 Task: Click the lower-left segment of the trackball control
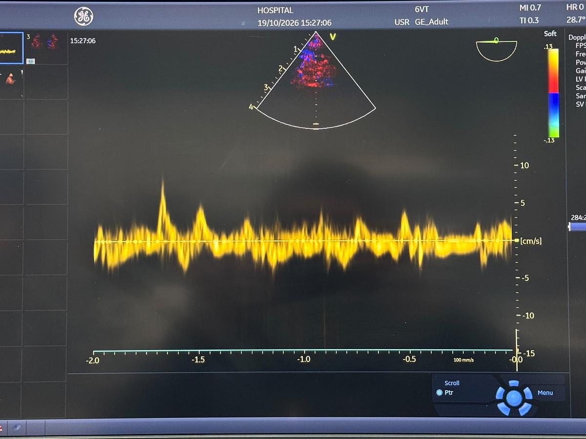coord(502,409)
